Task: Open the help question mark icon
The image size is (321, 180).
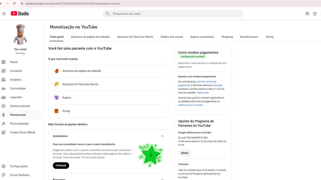Action: 315,14
